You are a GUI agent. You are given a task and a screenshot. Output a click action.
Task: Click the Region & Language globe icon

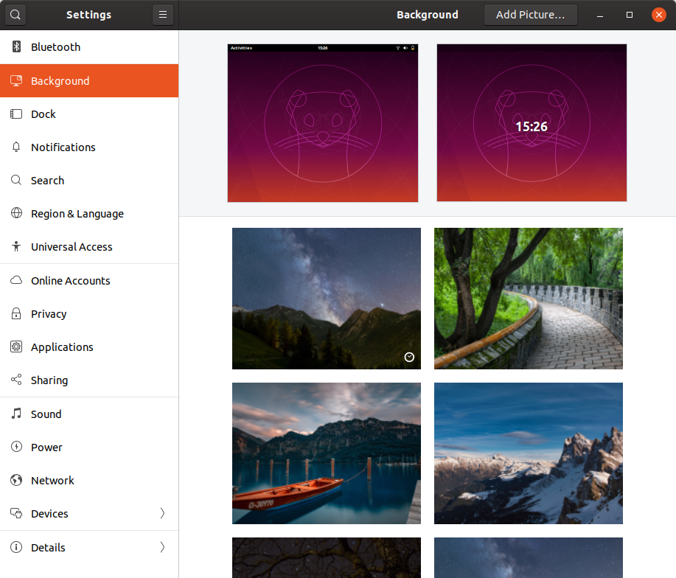tap(16, 213)
